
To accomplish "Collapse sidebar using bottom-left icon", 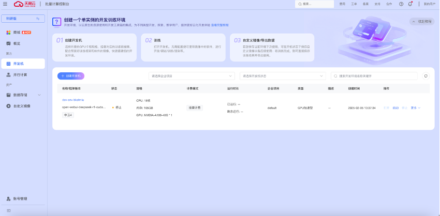I will pos(8,210).
